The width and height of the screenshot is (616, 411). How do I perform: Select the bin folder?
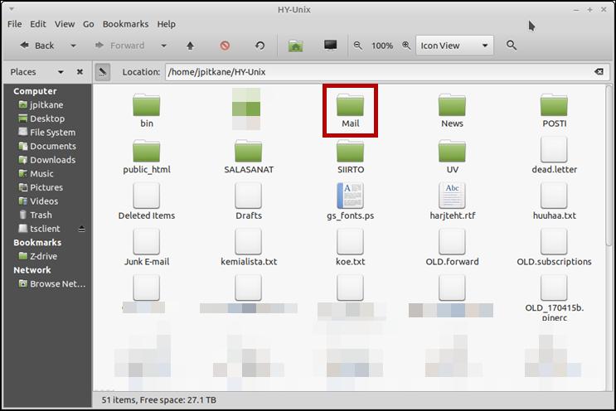(147, 111)
